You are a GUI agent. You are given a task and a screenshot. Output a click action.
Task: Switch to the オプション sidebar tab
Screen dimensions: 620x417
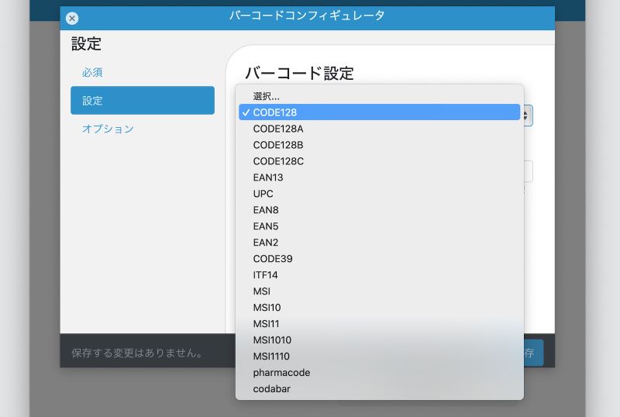[x=108, y=129]
